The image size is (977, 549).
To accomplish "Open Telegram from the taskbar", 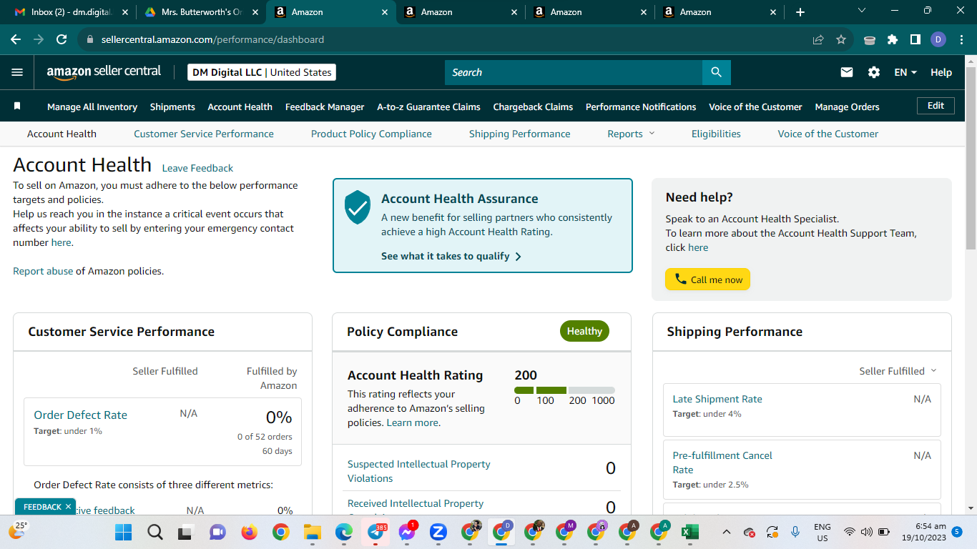I will pyautogui.click(x=375, y=532).
